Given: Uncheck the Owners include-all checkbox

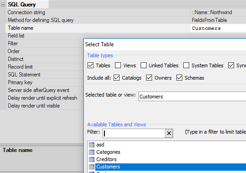Looking at the screenshot, I should tap(149, 78).
